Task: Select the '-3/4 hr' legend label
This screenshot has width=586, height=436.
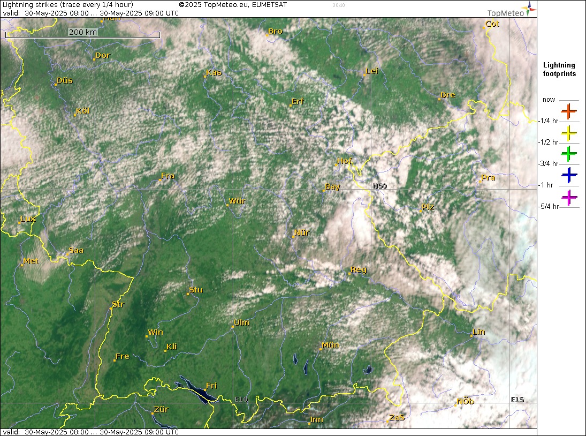Action: click(548, 163)
